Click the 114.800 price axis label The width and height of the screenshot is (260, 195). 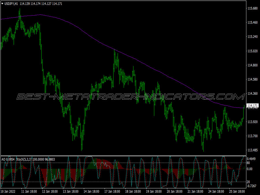click(x=252, y=65)
